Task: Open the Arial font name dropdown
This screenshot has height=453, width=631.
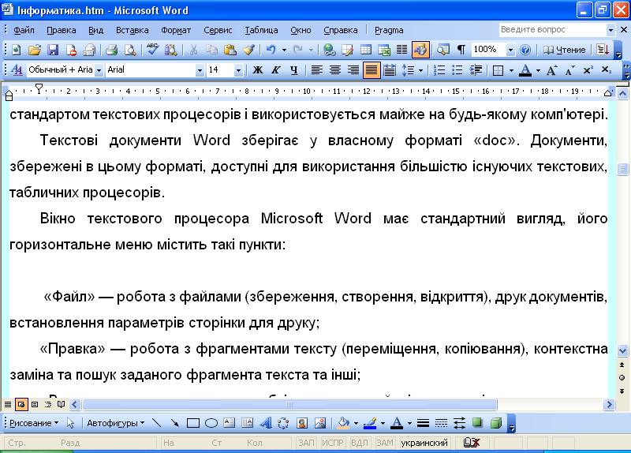Action: click(x=200, y=70)
